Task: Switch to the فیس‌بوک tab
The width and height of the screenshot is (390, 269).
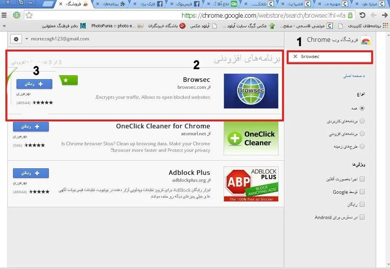Action: click(184, 4)
